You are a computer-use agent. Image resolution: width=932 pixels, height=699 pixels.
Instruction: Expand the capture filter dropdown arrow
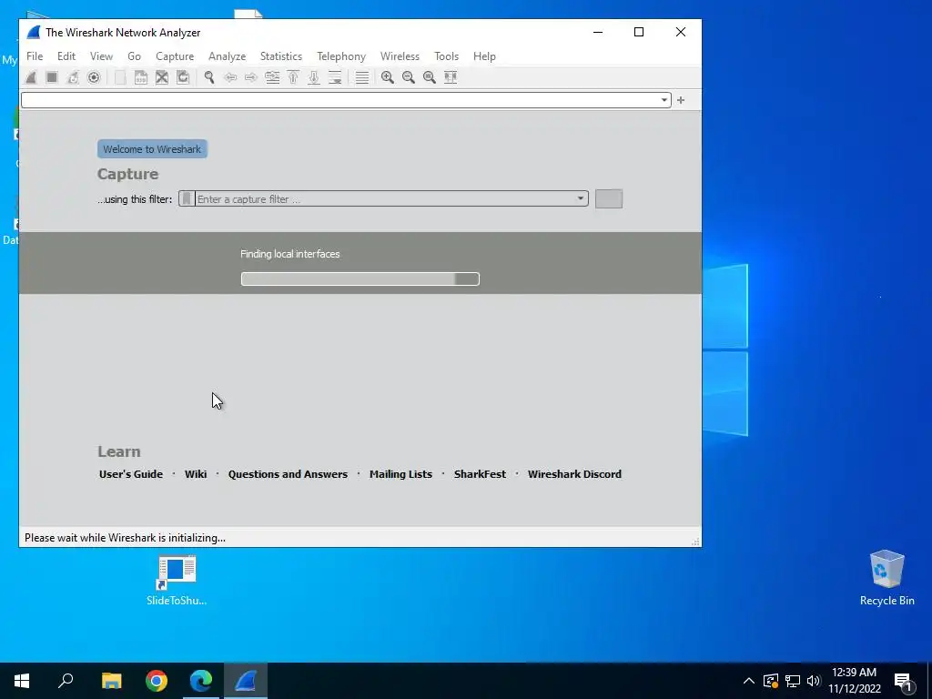click(580, 198)
